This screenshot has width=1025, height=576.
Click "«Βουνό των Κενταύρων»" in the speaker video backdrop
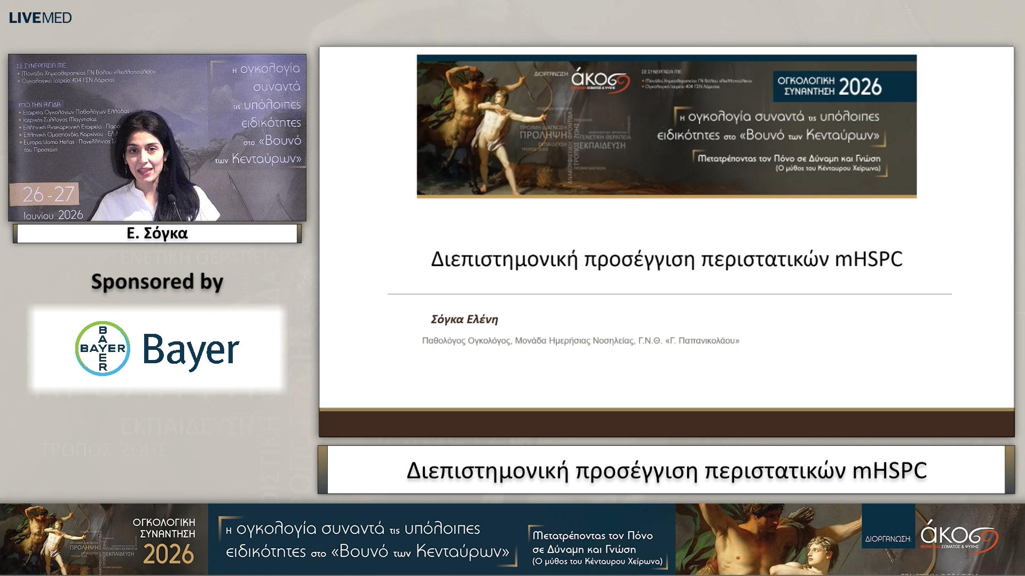(258, 150)
